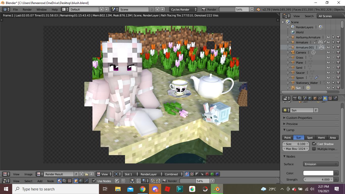Click outliner Search menu
Image resolution: width=345 pixels, height=194 pixels.
[x=309, y=16]
